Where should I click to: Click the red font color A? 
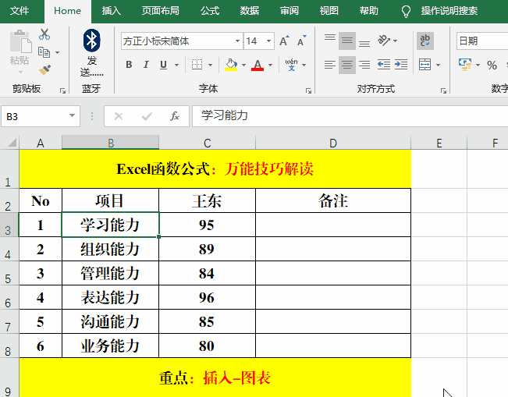pos(258,65)
